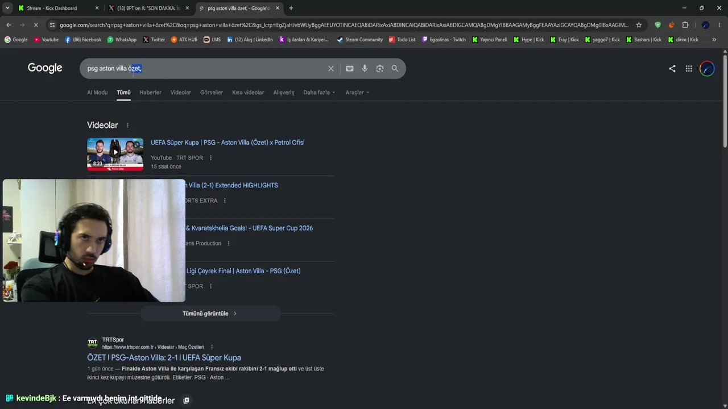Open the Google account profile avatar
The width and height of the screenshot is (728, 409).
click(x=707, y=69)
